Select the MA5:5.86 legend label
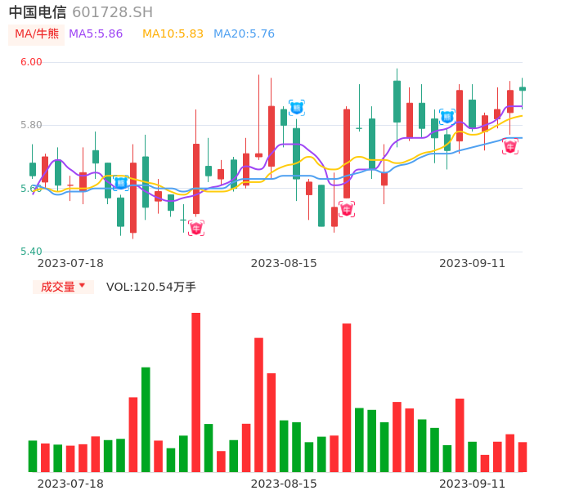The height and width of the screenshot is (495, 561). tap(96, 34)
